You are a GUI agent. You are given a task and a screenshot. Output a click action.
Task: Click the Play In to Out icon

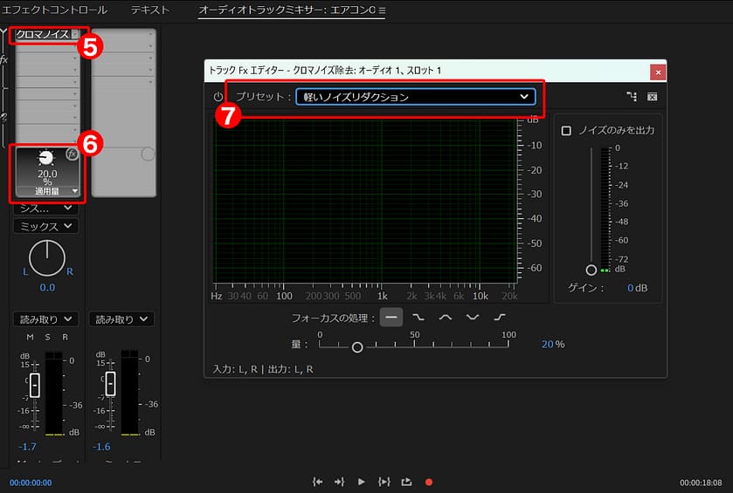[384, 482]
